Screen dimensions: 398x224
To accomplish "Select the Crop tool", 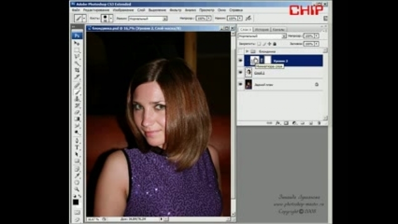I will [x=77, y=70].
